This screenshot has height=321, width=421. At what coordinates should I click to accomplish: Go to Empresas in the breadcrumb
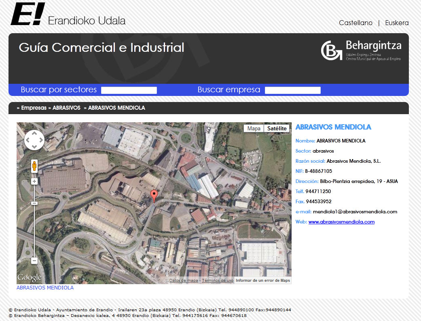[34, 108]
